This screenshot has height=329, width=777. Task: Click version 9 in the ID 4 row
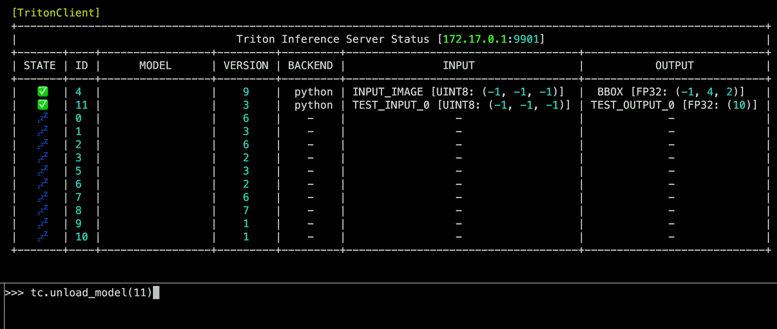(246, 92)
